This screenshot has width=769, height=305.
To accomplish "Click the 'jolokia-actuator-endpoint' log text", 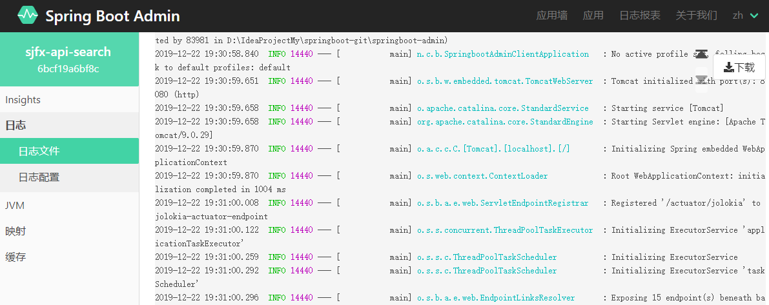I will click(211, 217).
